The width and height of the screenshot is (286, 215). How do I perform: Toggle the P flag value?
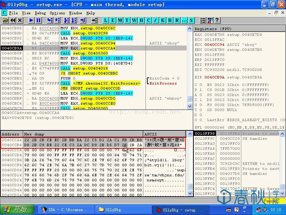(x=201, y=90)
